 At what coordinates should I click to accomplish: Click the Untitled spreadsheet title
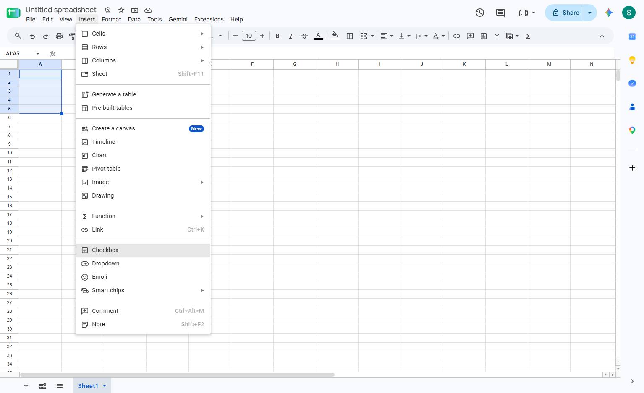pyautogui.click(x=61, y=10)
